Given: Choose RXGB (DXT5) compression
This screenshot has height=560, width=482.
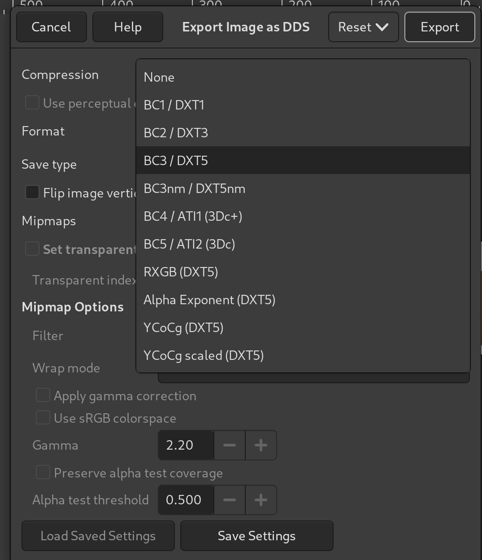Looking at the screenshot, I should [303, 272].
